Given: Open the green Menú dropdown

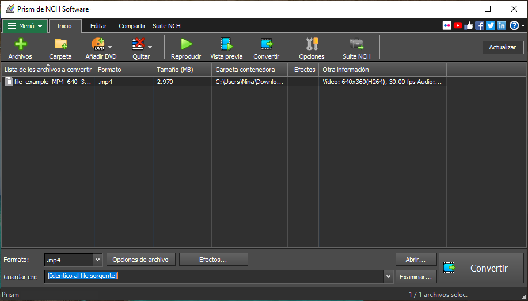Looking at the screenshot, I should pyautogui.click(x=25, y=26).
